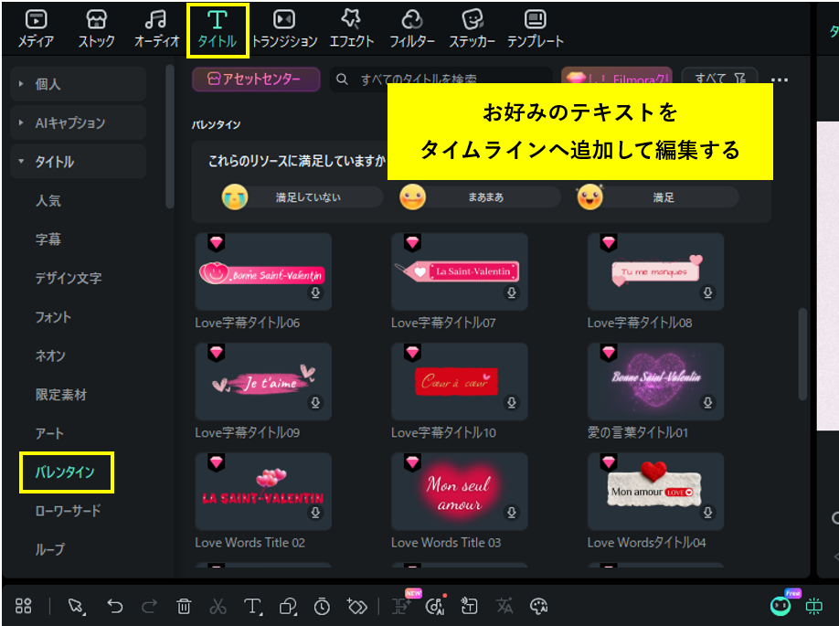Expand the 個人 section in sidebar
This screenshot has height=626, width=839.
click(x=48, y=84)
